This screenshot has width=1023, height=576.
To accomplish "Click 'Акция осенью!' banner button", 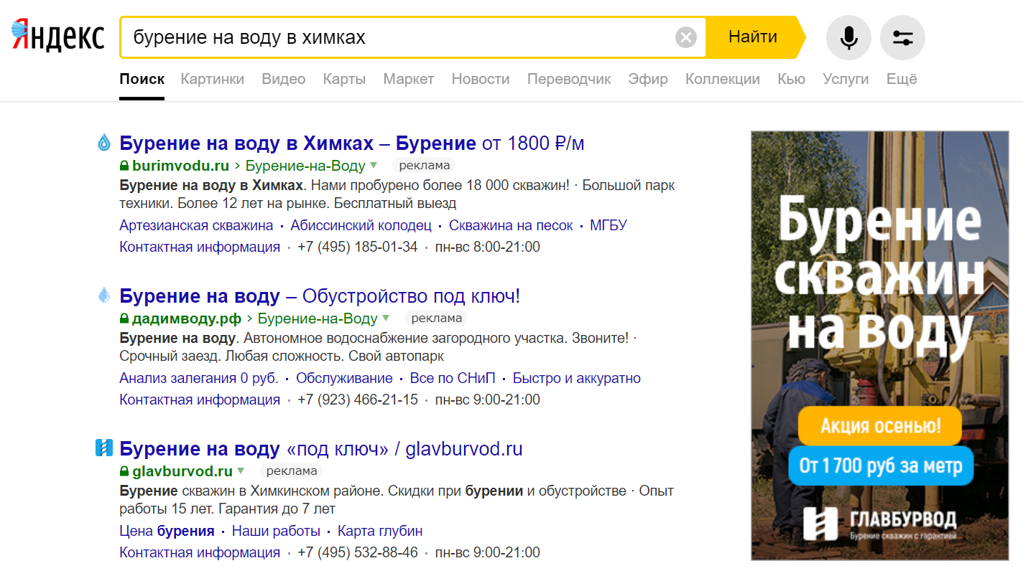I will click(x=880, y=425).
